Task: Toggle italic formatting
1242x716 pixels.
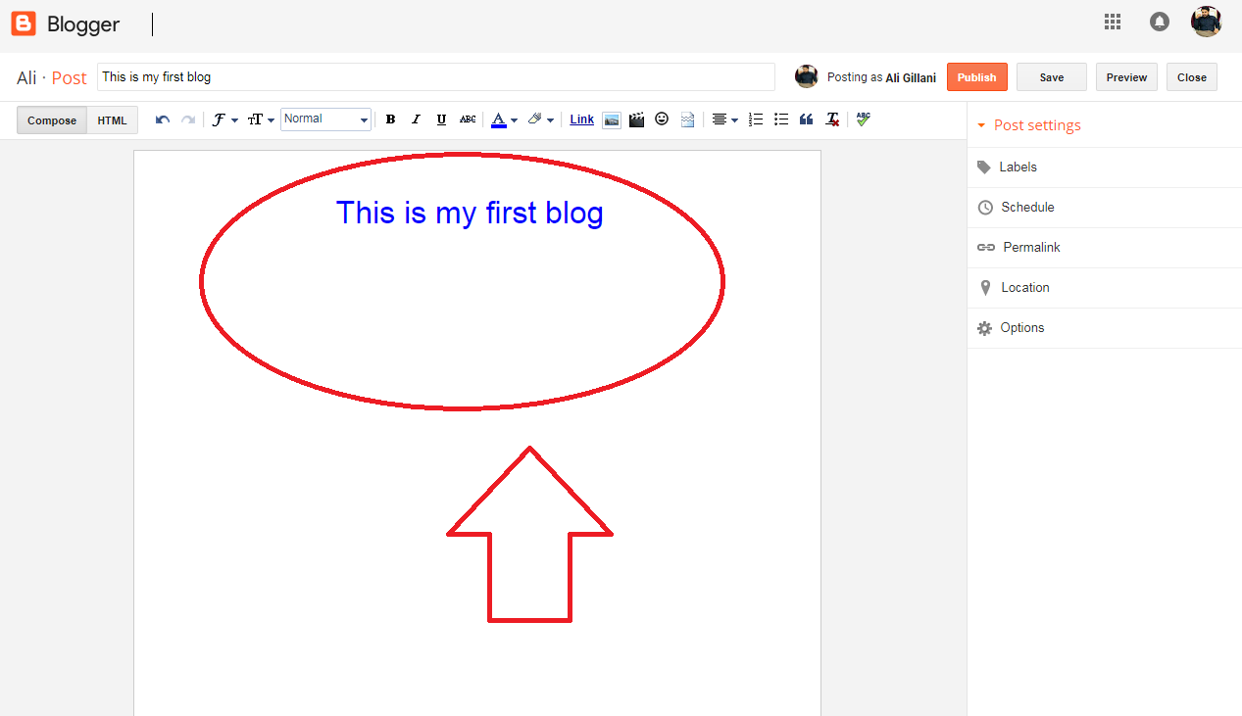Action: [416, 119]
